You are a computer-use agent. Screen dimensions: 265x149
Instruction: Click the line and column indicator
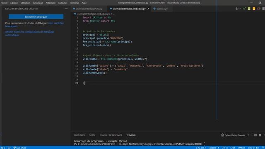pyautogui.click(x=201, y=148)
